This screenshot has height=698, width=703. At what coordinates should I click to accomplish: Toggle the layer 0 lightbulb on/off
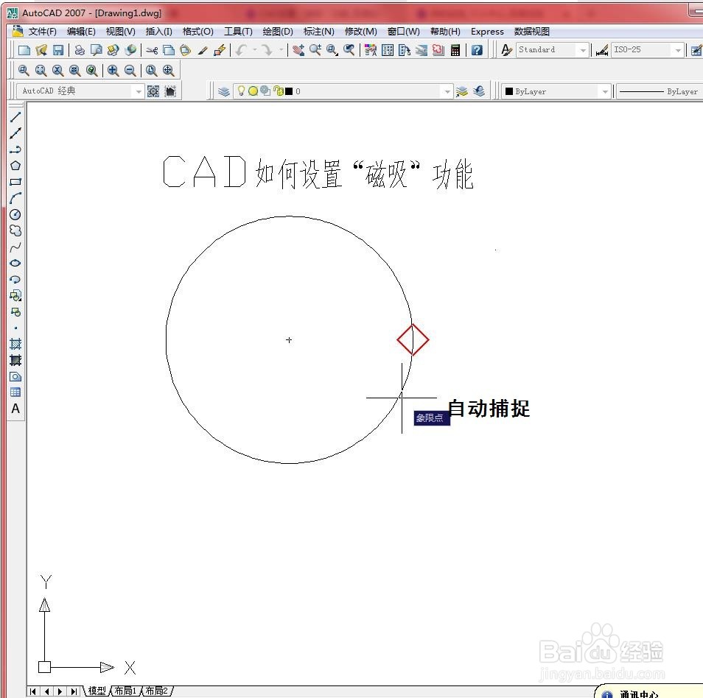(x=241, y=91)
